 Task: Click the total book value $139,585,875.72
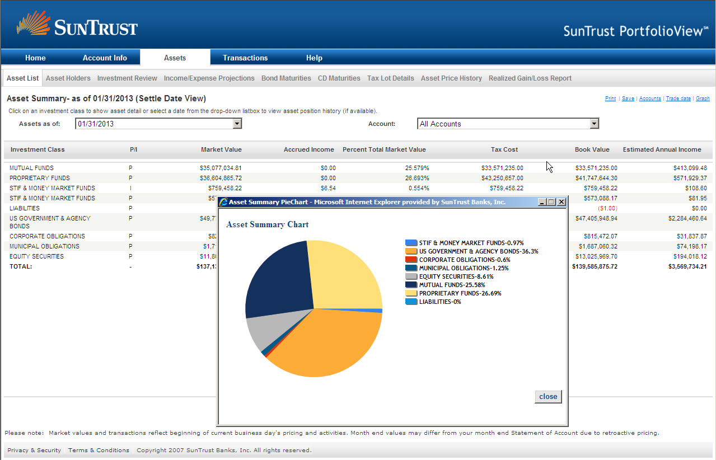(595, 266)
